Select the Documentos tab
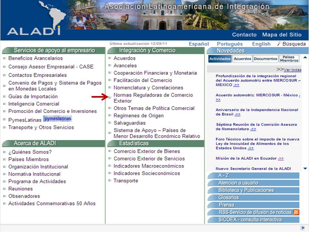 click(266, 59)
